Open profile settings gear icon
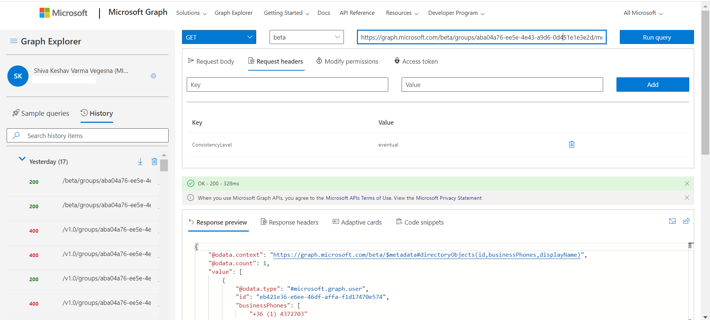 click(x=153, y=76)
